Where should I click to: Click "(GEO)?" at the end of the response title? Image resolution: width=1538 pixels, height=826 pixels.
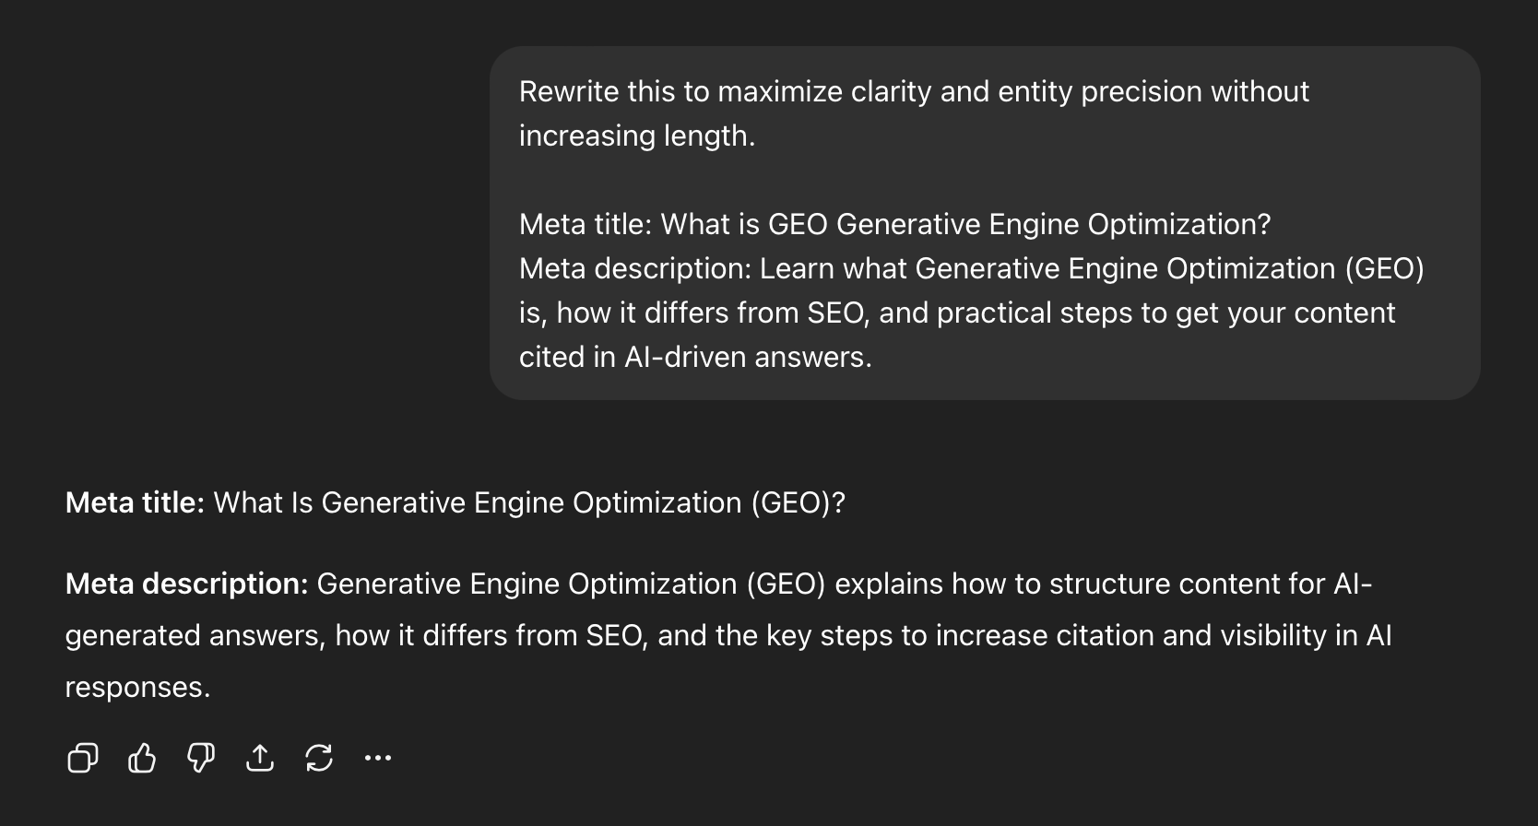tap(798, 503)
